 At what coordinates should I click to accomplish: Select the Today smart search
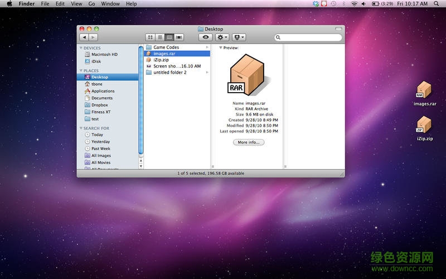tap(97, 134)
